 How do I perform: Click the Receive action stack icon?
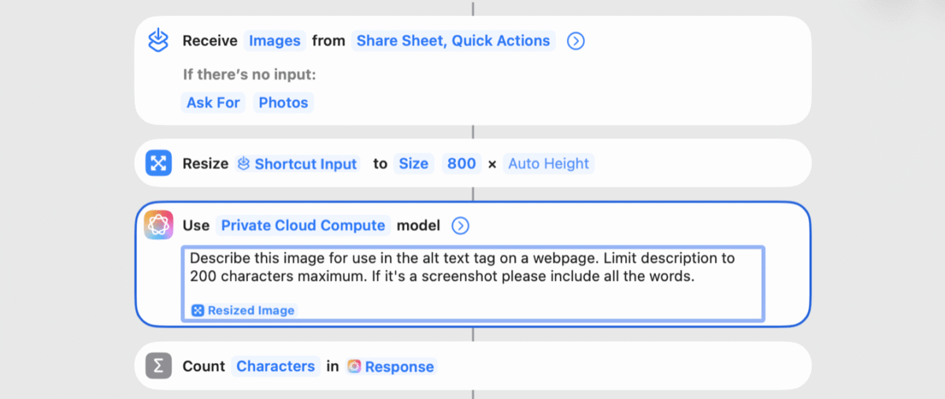coord(159,40)
